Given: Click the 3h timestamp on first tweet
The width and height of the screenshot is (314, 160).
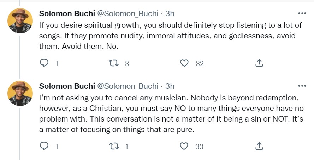Looking at the screenshot, I should point(170,13).
